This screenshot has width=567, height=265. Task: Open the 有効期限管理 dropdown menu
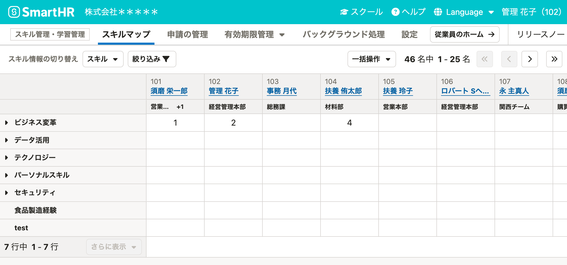coord(254,34)
